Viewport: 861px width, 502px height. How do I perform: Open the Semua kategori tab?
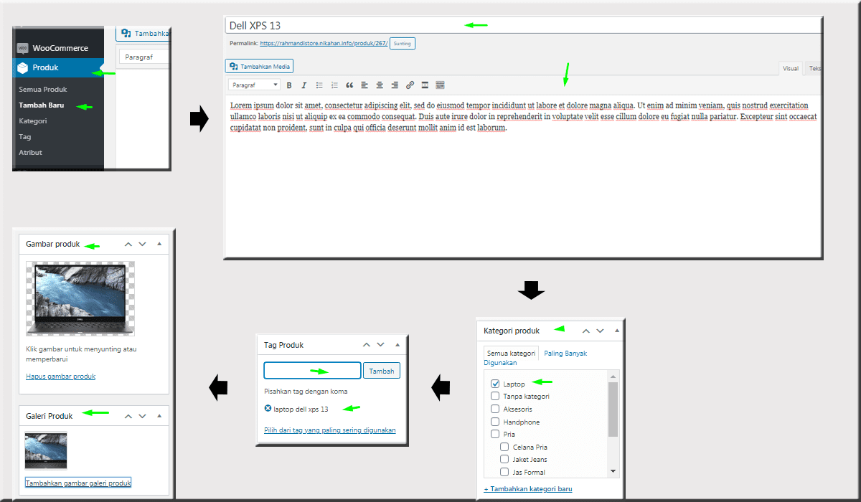click(511, 354)
